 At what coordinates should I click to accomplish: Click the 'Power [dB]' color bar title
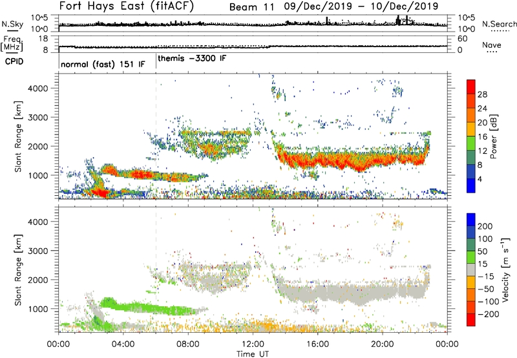pos(494,136)
